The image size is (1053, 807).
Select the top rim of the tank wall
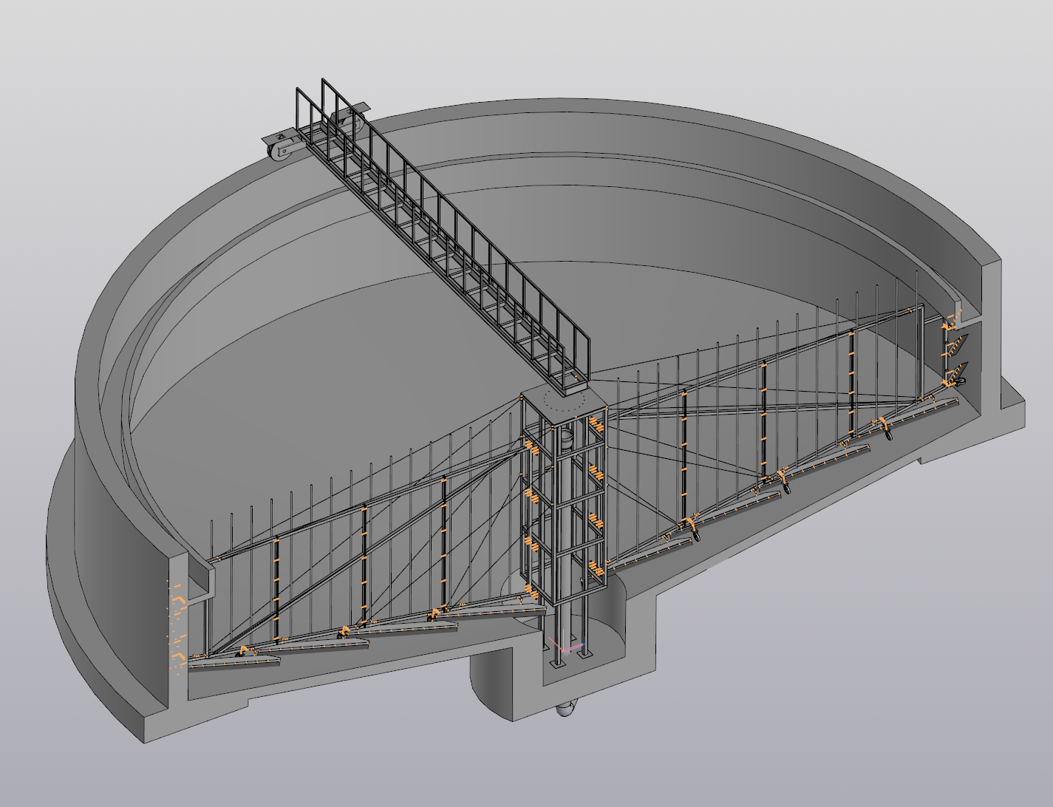coord(591,111)
